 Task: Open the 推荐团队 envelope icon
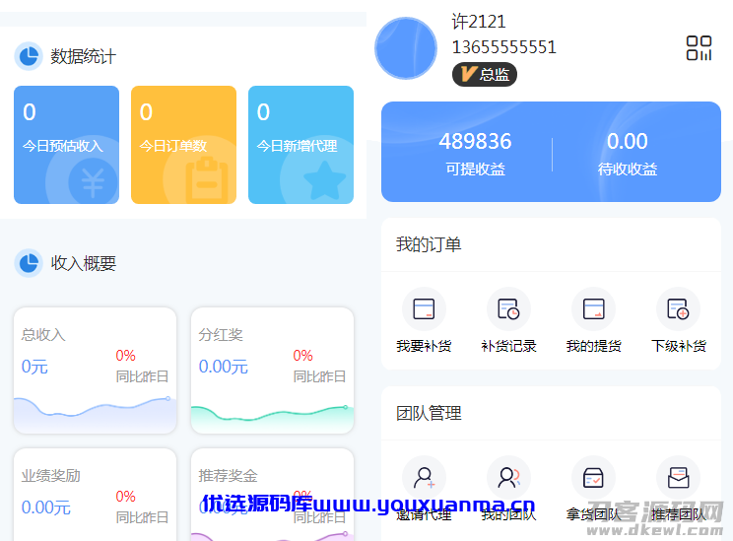tap(678, 477)
